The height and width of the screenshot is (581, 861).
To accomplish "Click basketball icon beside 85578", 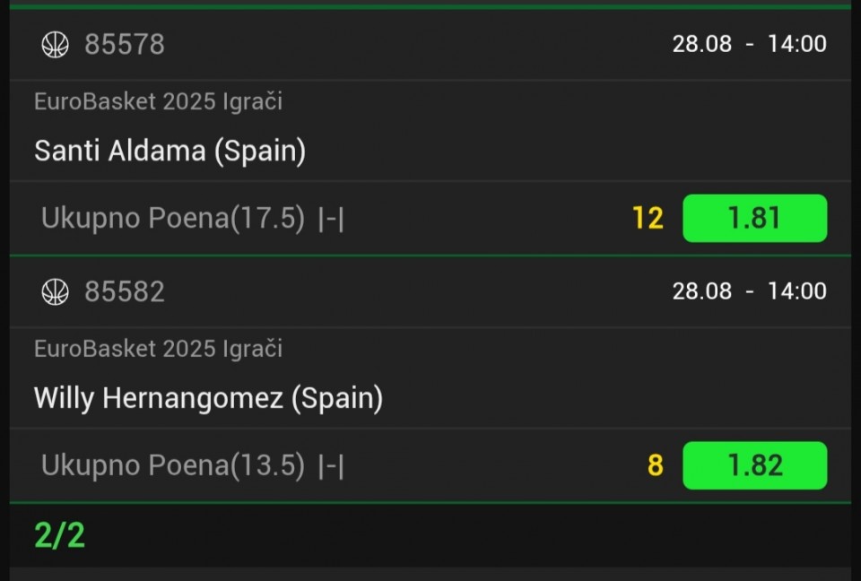I will (x=56, y=45).
